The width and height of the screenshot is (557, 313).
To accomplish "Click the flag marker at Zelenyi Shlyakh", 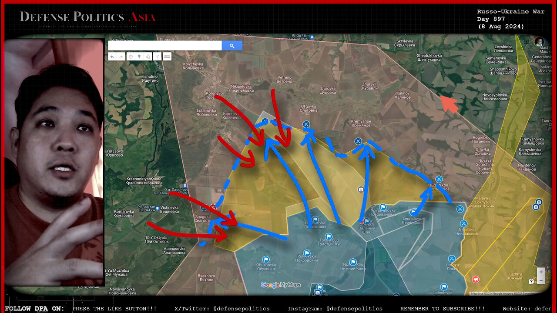I will pyautogui.click(x=366, y=221).
